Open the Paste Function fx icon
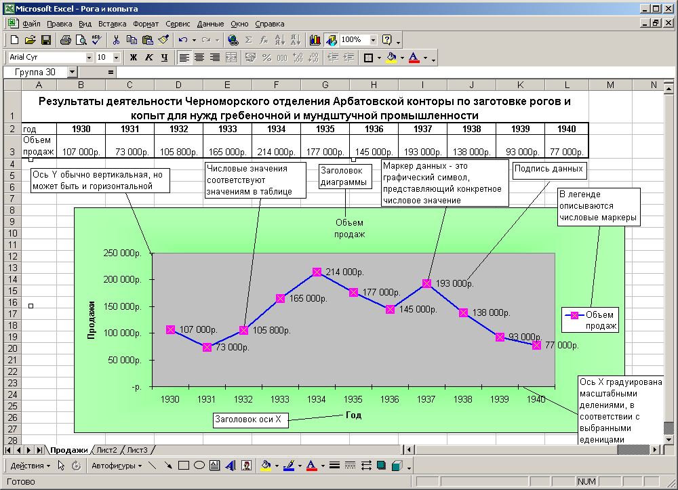678x490 pixels. 264,40
